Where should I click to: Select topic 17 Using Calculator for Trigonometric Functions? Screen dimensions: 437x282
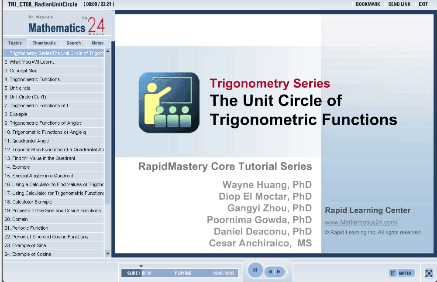tap(54, 193)
